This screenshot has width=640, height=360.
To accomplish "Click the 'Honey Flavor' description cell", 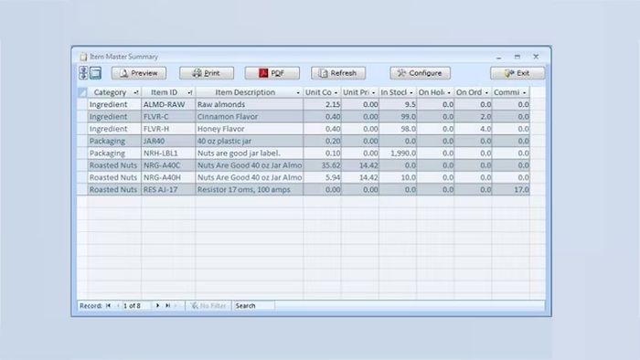I will [x=250, y=129].
